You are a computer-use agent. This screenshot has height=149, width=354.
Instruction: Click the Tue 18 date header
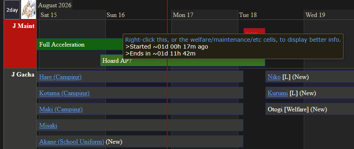248,15
